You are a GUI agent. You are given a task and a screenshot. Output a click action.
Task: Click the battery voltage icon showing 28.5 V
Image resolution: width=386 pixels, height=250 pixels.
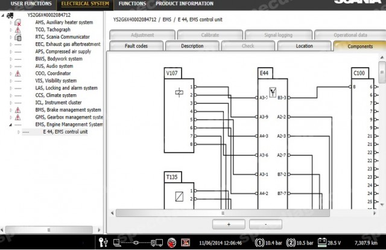322,243
